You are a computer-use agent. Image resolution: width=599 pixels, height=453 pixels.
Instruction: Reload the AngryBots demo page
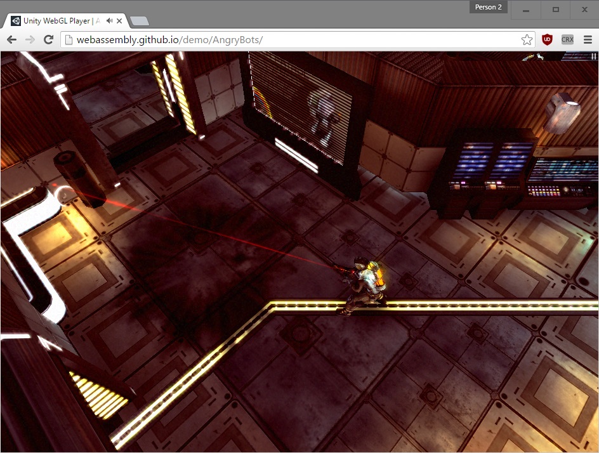click(x=48, y=40)
